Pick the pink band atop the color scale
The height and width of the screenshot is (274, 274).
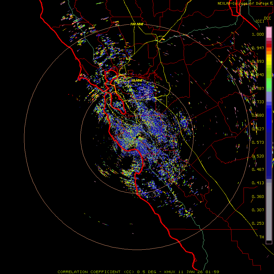click(x=269, y=33)
